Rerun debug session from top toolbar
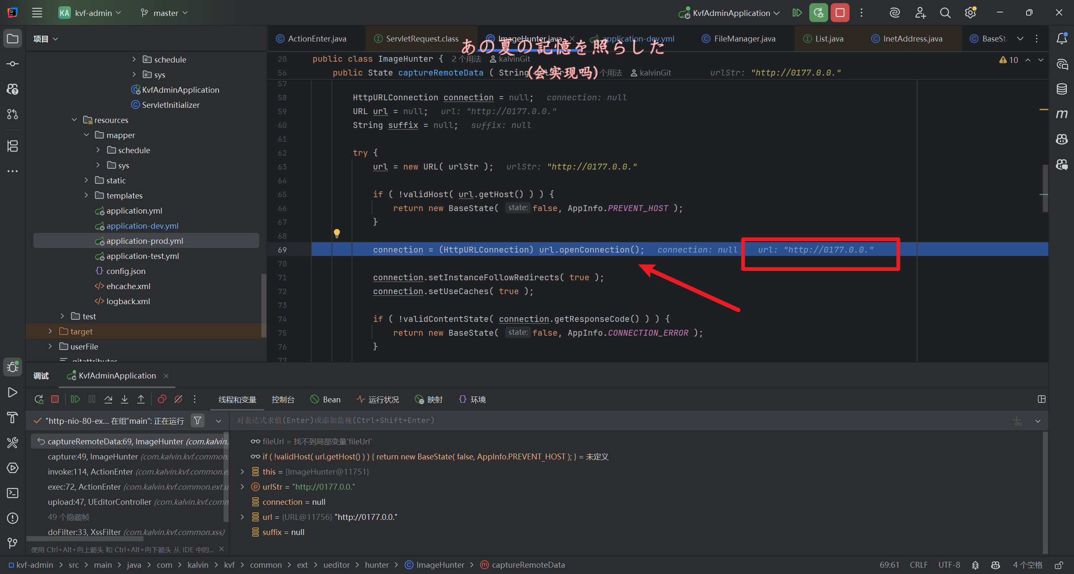This screenshot has height=574, width=1074. [x=819, y=13]
